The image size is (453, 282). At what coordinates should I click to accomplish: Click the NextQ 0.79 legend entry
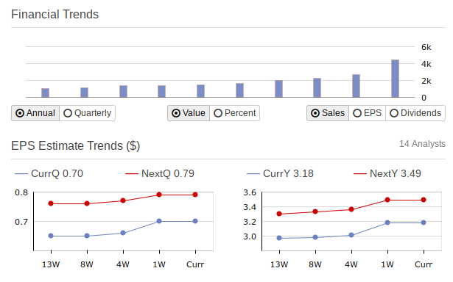pyautogui.click(x=160, y=174)
